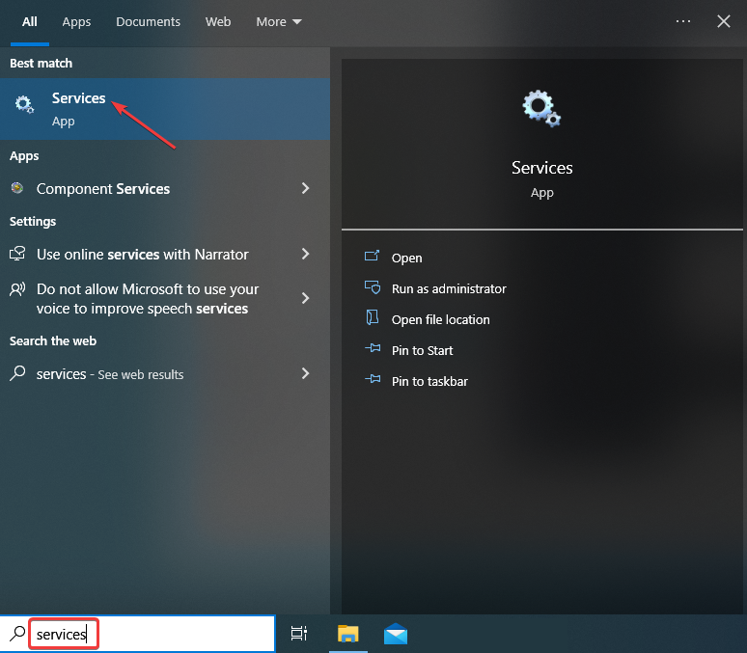Open Task View from the taskbar
747x653 pixels.
point(299,634)
